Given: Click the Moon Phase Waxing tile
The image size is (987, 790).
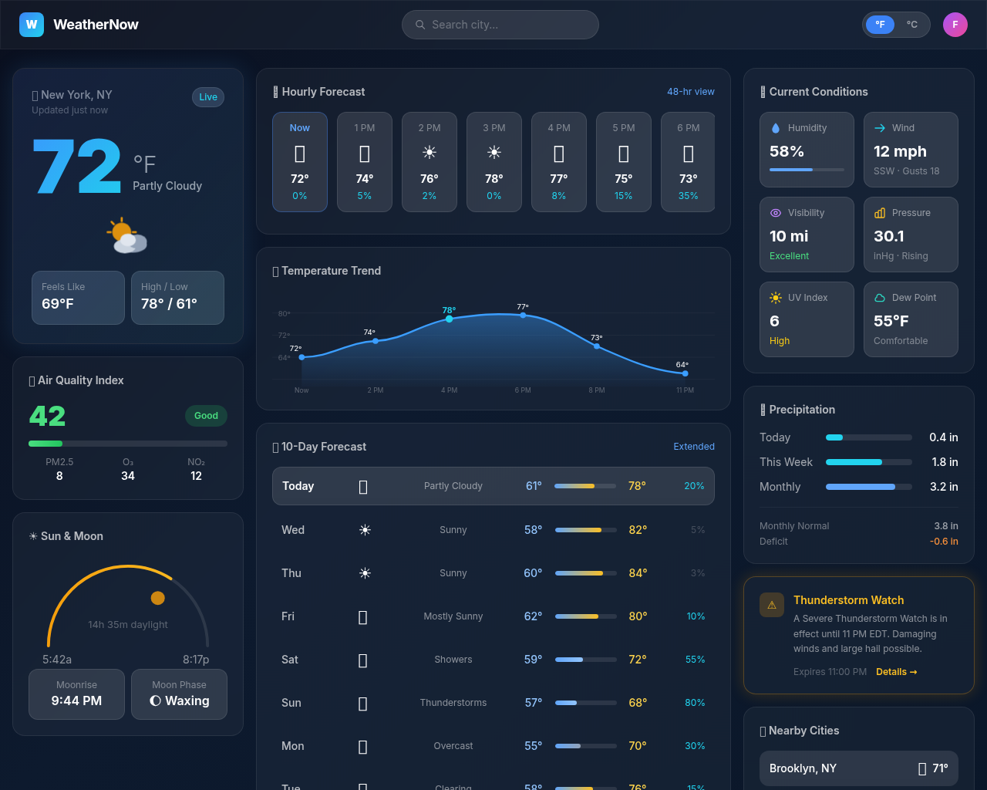Looking at the screenshot, I should [179, 694].
